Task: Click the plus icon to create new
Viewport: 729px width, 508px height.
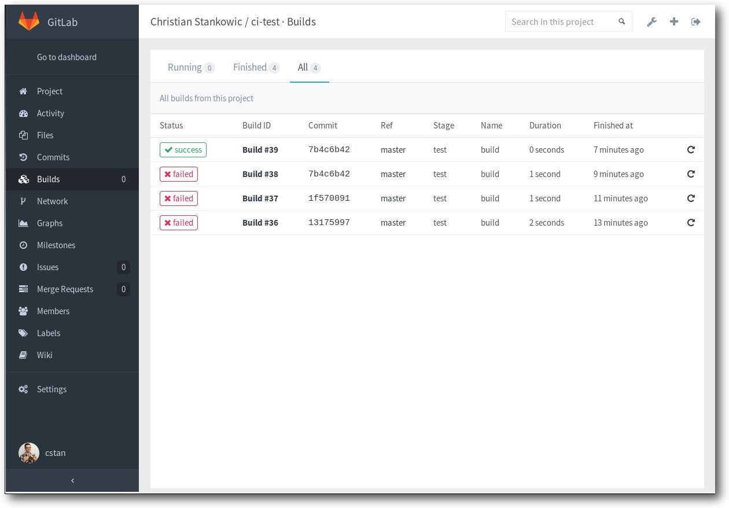Action: pyautogui.click(x=674, y=21)
